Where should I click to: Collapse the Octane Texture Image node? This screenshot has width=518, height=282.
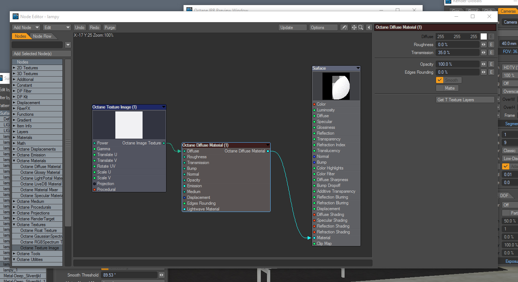tap(164, 107)
